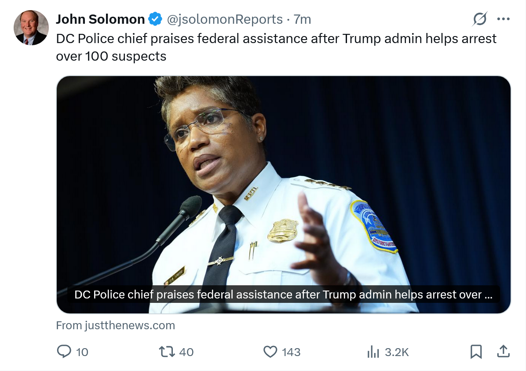Visit the From justthenews.com source link
This screenshot has height=371, width=526.
(115, 325)
